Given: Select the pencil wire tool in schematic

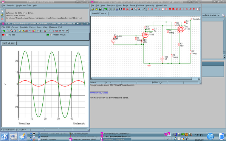Looking at the screenshot, I should click(x=143, y=9).
